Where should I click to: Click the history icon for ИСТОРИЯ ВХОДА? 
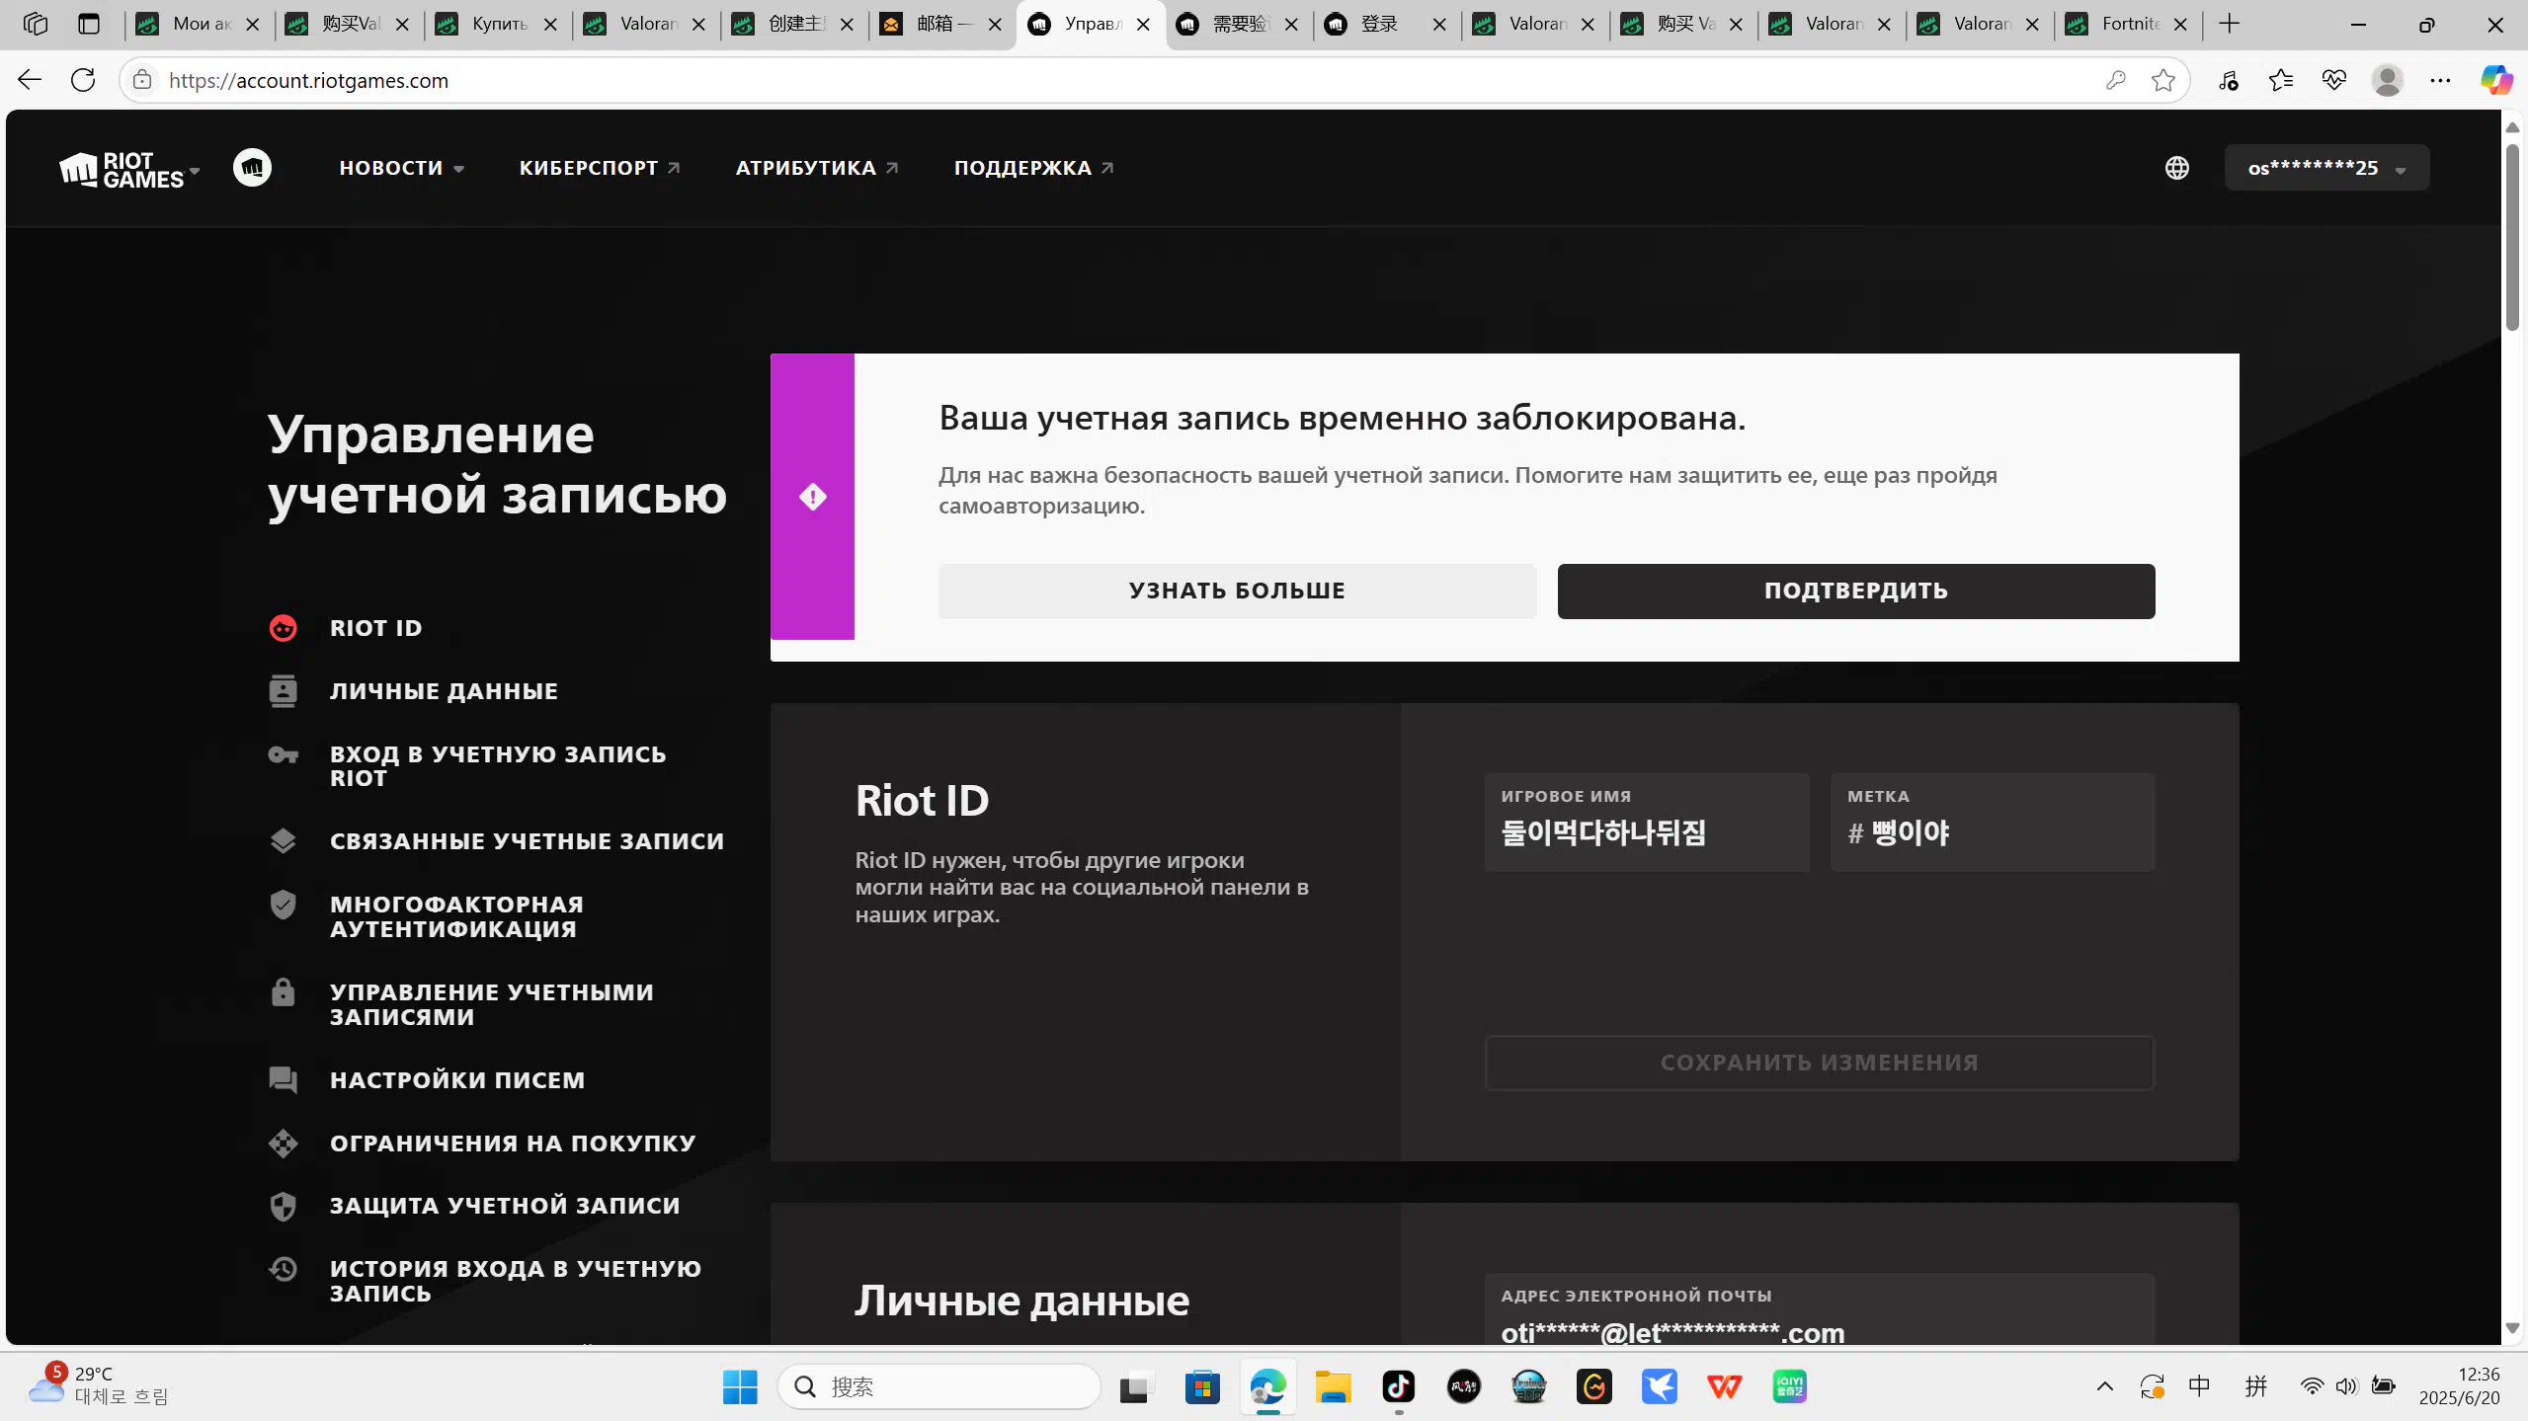283,1269
